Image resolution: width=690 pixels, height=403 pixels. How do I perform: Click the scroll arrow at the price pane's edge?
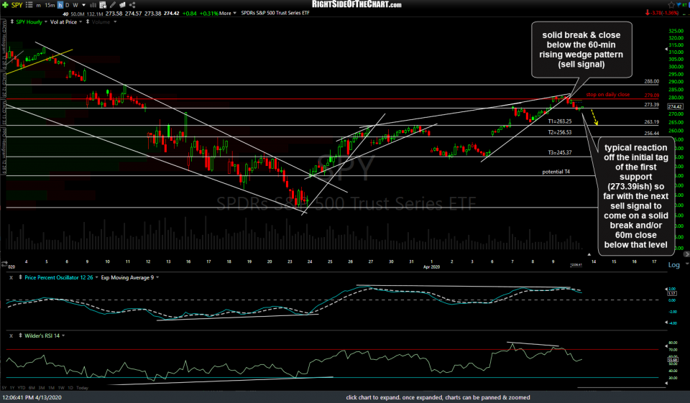click(686, 254)
